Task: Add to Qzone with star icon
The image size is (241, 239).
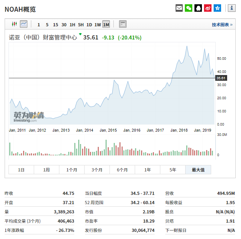Action: [x=217, y=8]
